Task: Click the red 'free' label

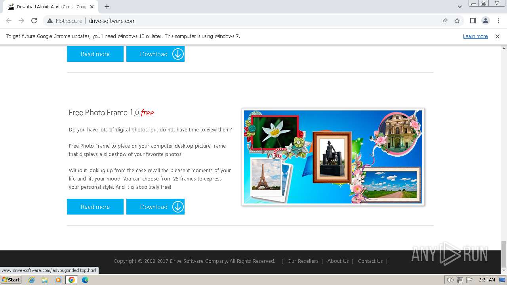Action: [147, 112]
